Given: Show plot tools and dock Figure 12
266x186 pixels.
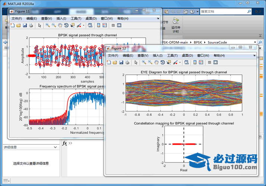Looking at the screenshot, I should [x=216, y=62].
